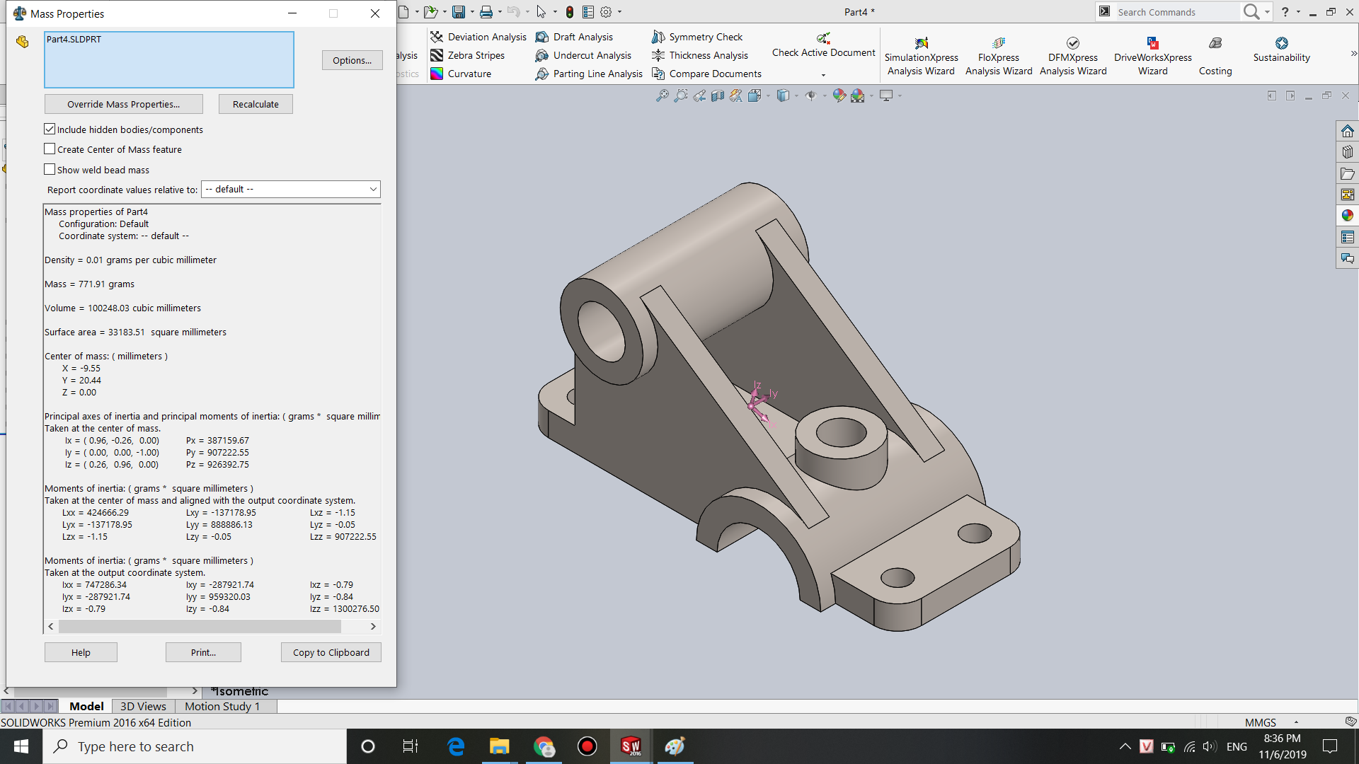The image size is (1359, 764).
Task: Open coordinate system dropdown (-- default --)
Action: click(291, 189)
